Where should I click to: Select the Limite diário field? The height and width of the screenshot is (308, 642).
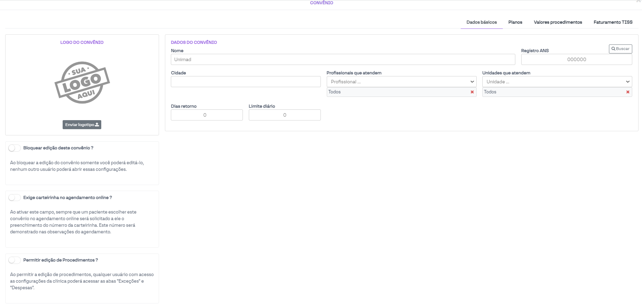pyautogui.click(x=285, y=115)
